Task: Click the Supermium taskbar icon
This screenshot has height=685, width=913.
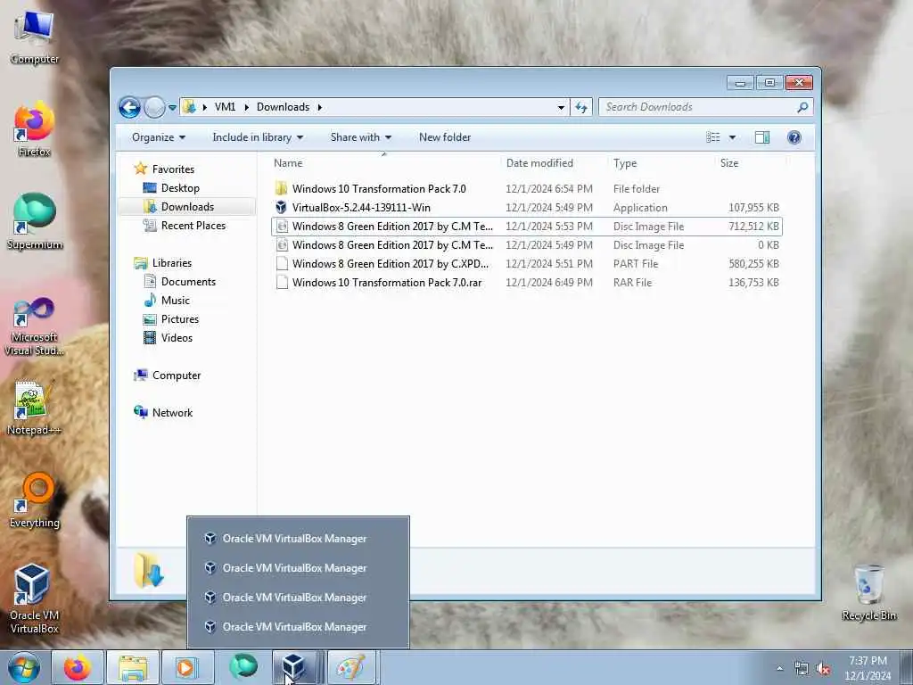Action: pos(243,667)
